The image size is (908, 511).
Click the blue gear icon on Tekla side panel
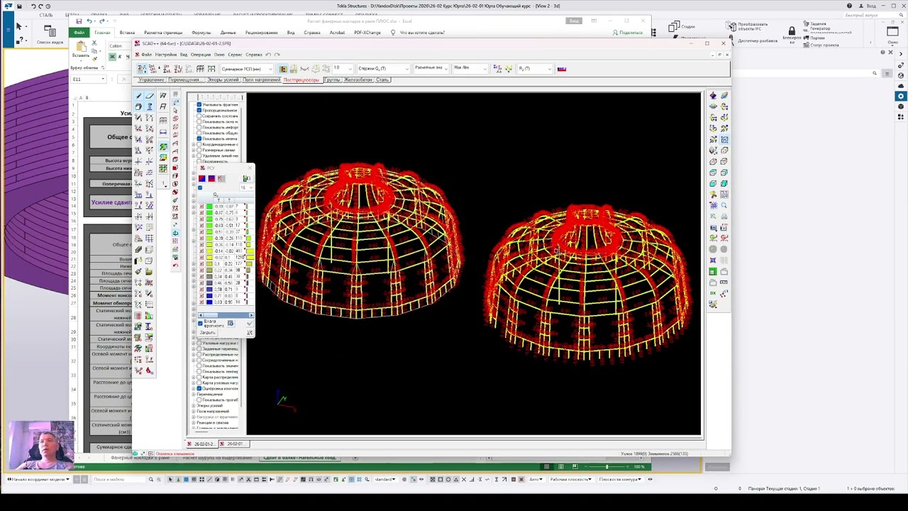tap(901, 97)
